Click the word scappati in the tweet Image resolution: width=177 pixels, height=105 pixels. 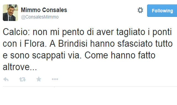tap(49, 56)
